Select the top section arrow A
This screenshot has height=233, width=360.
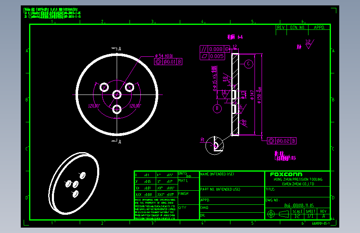coord(117,49)
